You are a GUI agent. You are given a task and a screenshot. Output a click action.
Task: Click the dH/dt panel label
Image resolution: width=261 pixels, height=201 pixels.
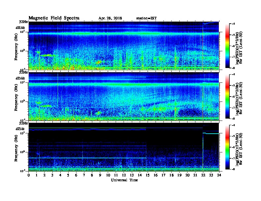(x=20, y=28)
